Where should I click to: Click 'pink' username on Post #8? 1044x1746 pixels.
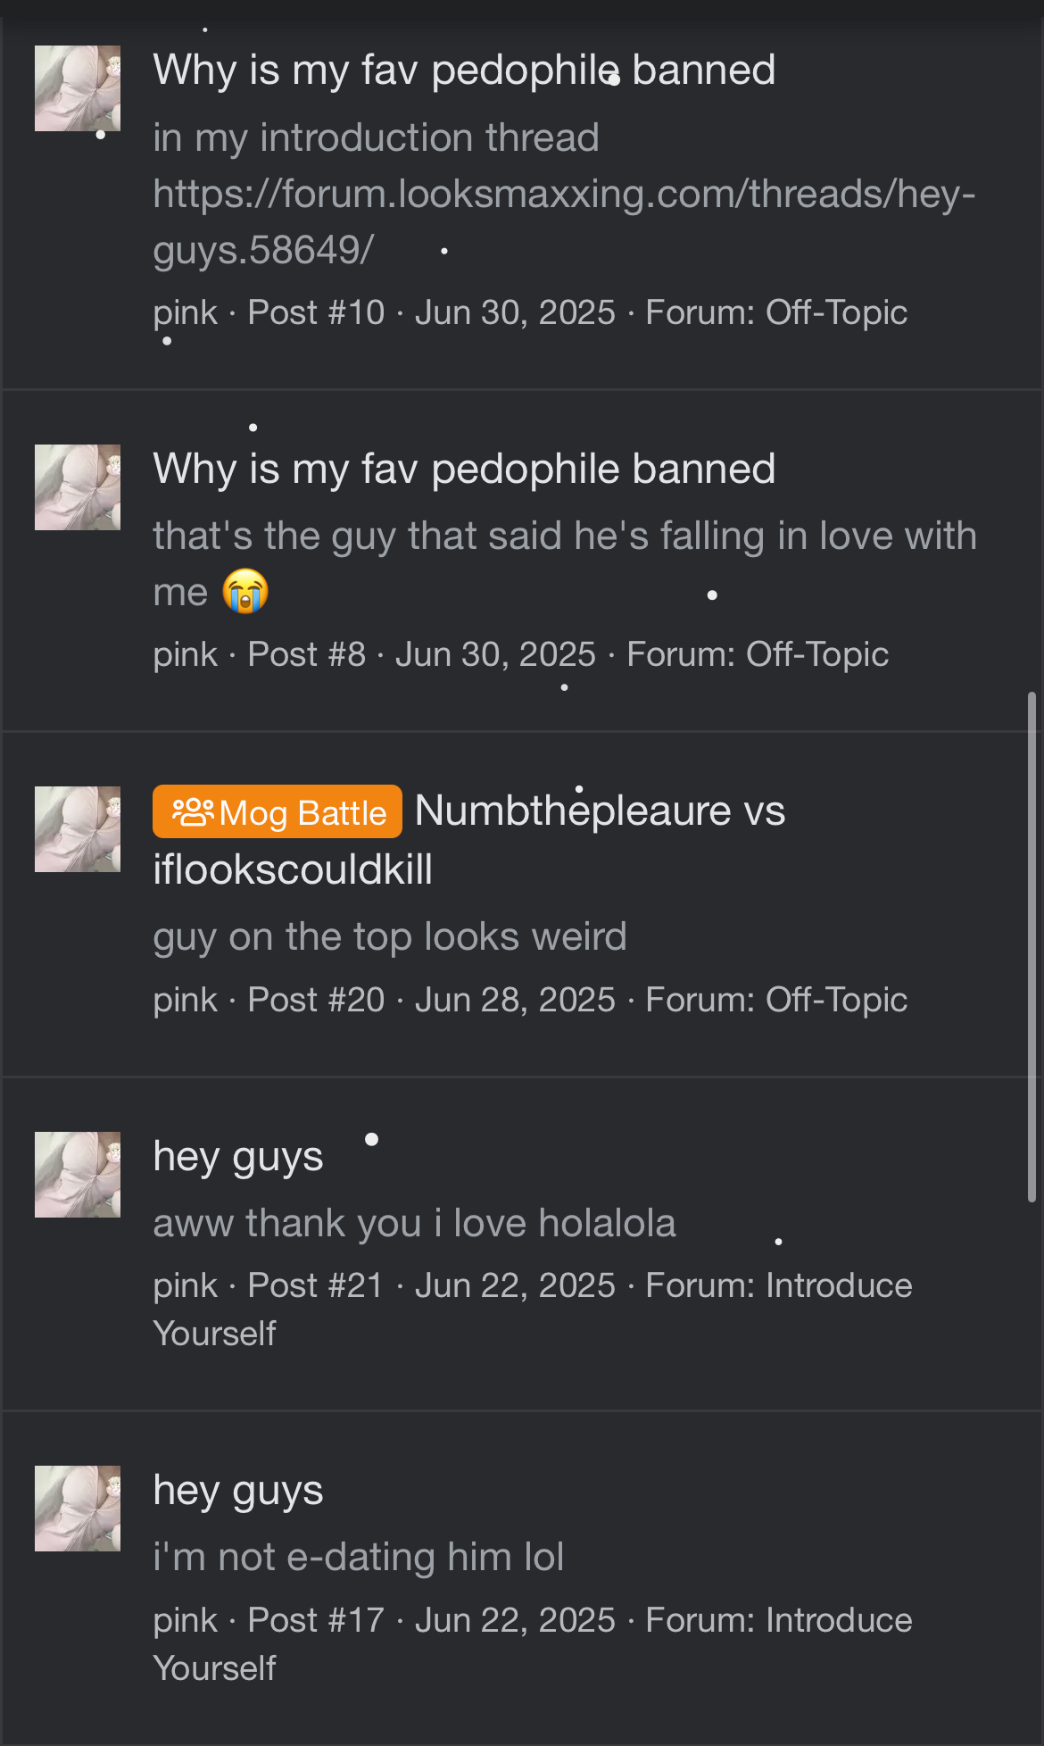tap(185, 654)
